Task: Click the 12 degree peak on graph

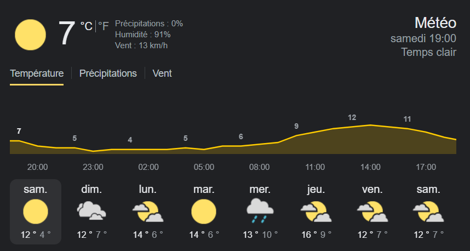Action: click(352, 118)
